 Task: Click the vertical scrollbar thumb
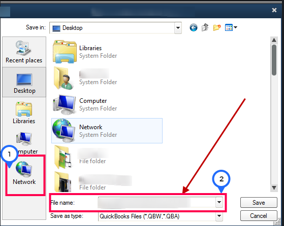[274, 60]
